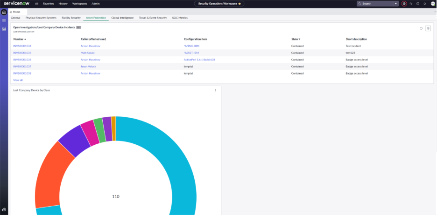Open caller Jason Velock

[x=88, y=67]
